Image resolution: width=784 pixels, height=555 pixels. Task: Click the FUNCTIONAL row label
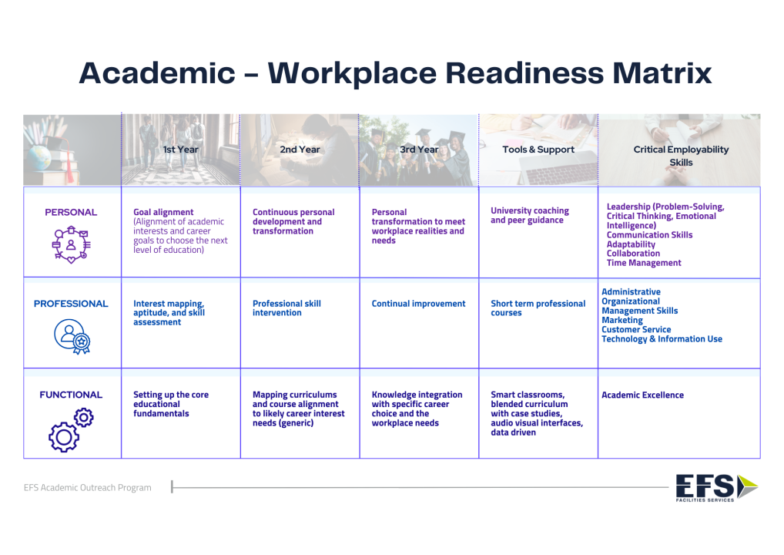(x=71, y=395)
